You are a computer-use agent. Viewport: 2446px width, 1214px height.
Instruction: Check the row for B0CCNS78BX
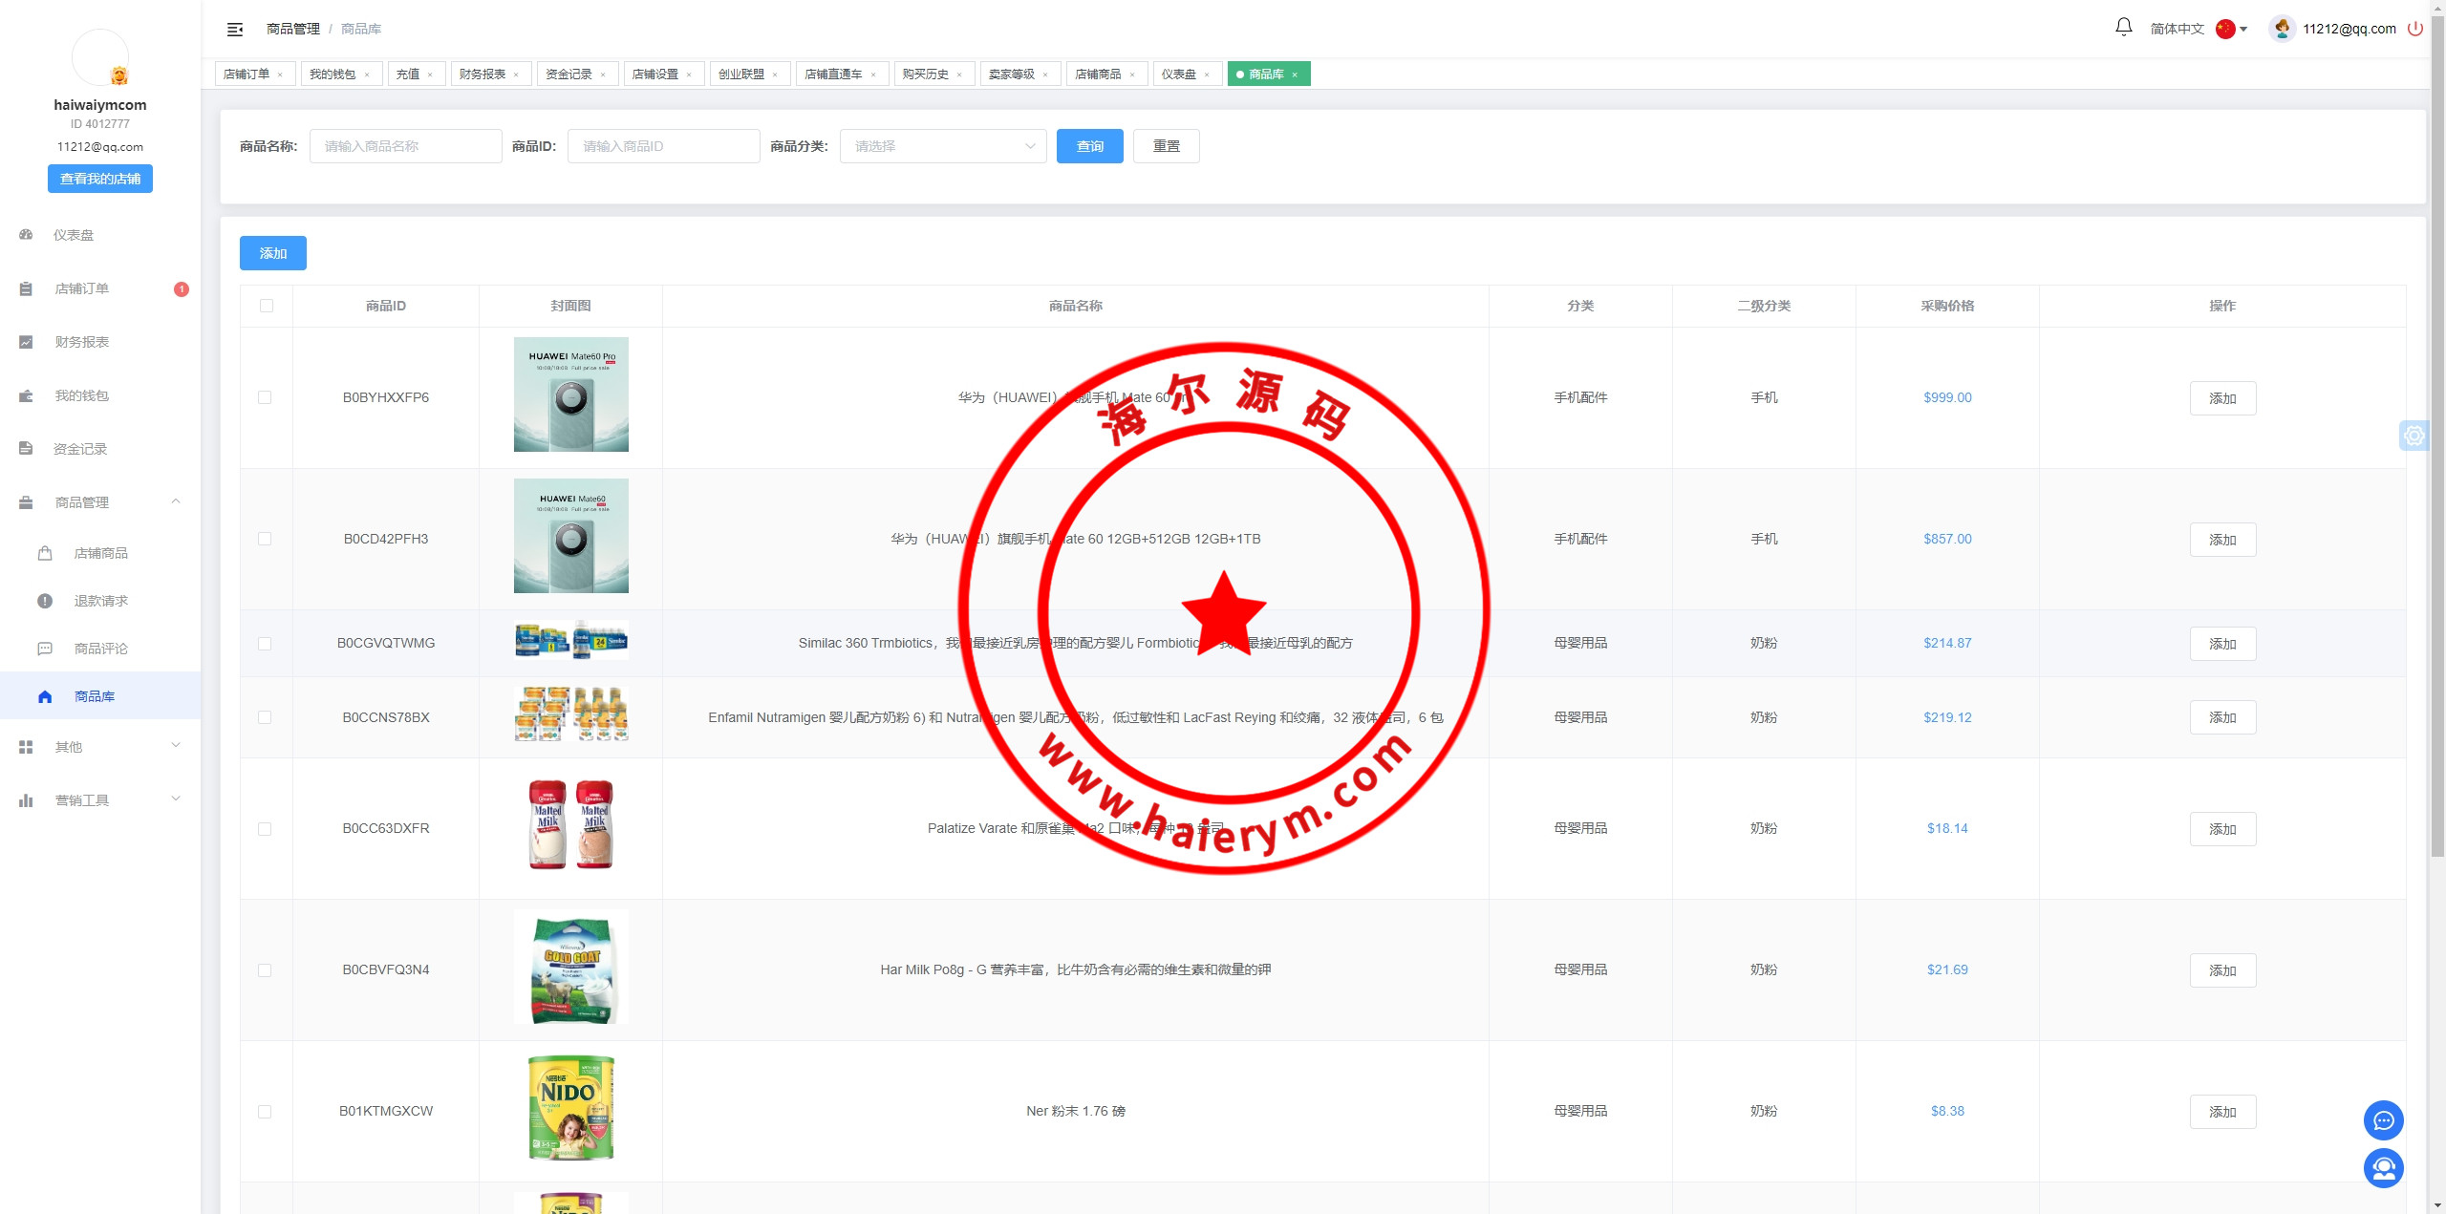tap(265, 717)
